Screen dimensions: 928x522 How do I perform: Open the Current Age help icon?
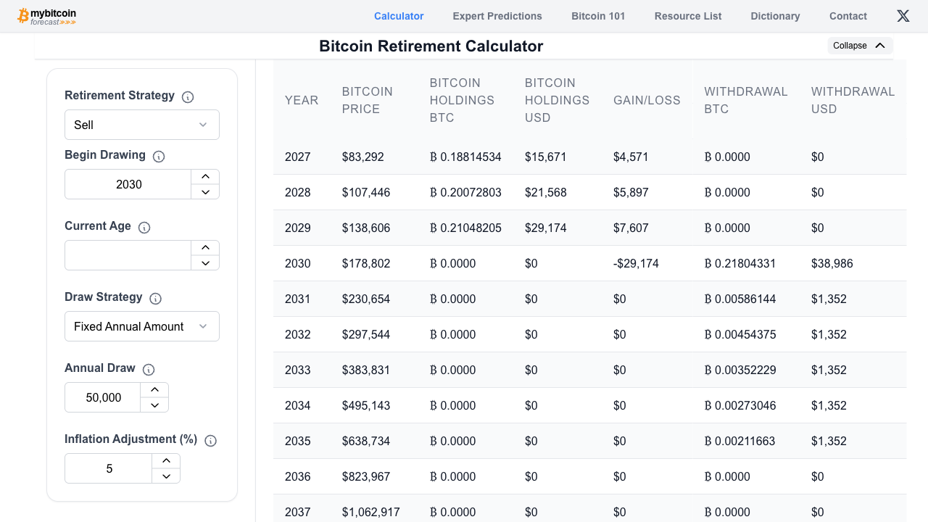pyautogui.click(x=144, y=227)
